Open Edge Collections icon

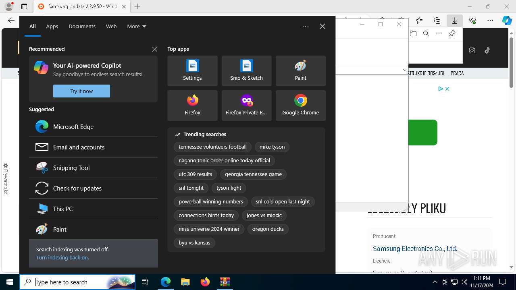(437, 21)
